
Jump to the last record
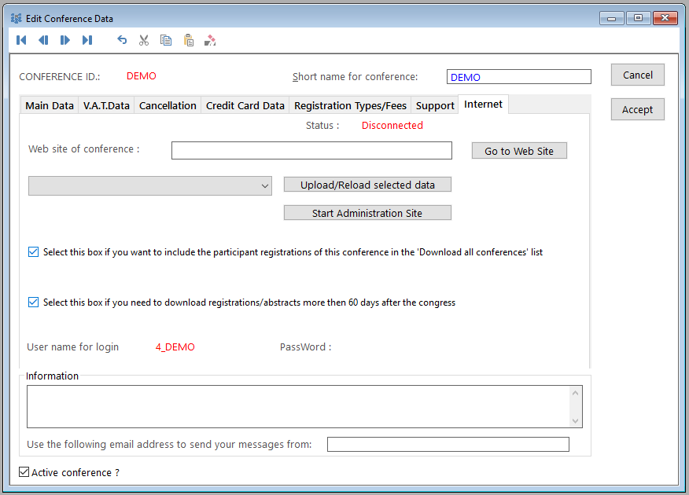pyautogui.click(x=87, y=40)
